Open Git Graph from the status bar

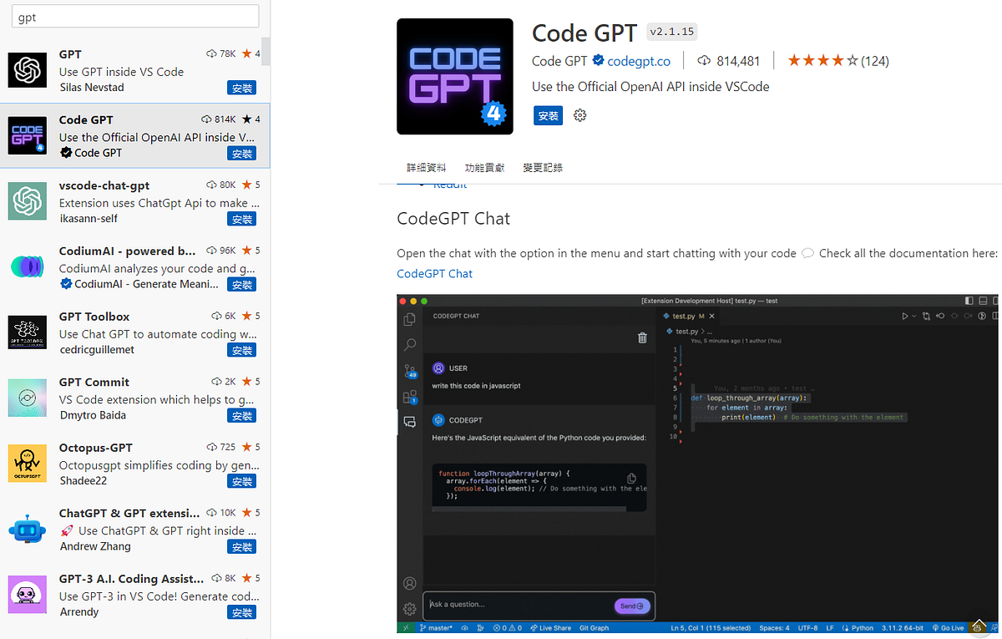(594, 627)
